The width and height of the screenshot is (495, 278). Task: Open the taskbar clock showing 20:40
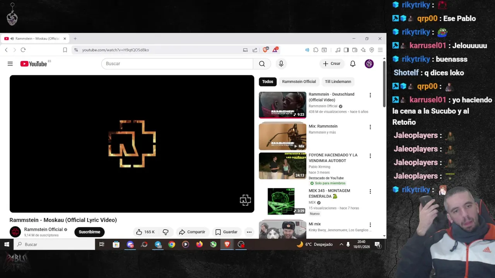[x=361, y=244]
